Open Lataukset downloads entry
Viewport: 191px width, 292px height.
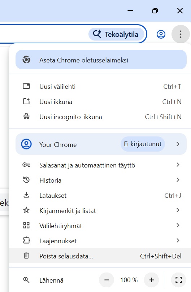click(x=100, y=195)
